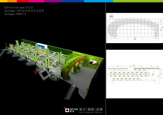Pick the red segment in top color bar
This screenshot has width=163, height=115.
click(22, 1)
